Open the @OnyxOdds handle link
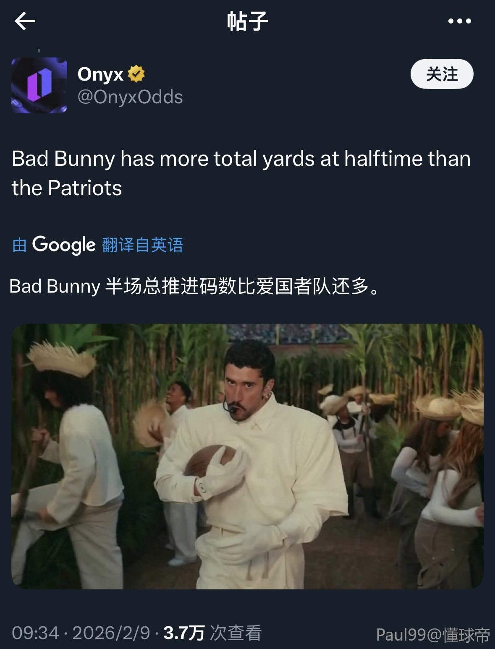Screen dimensions: 495x649 pyautogui.click(x=130, y=97)
